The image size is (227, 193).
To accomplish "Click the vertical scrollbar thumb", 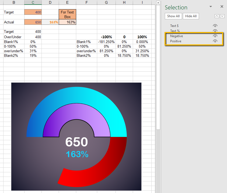I will pos(158,67).
